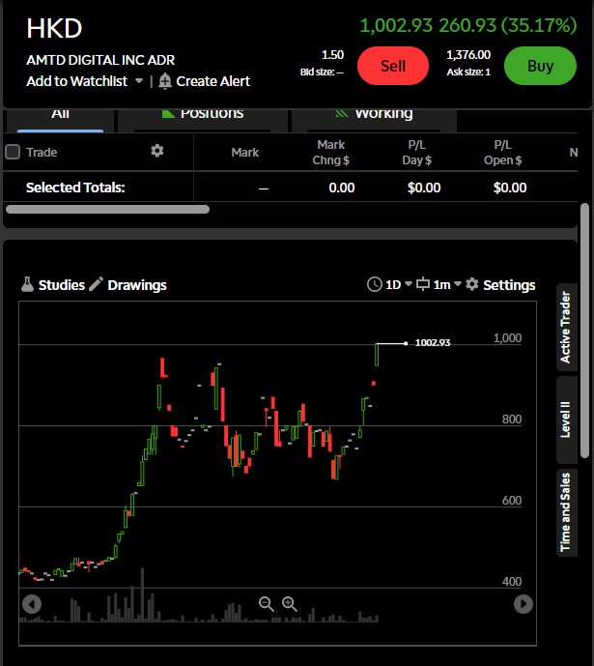Open the column settings gear icon

pyautogui.click(x=157, y=151)
